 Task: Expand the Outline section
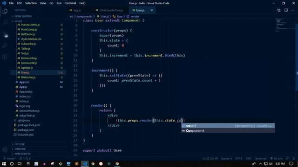(x=20, y=144)
